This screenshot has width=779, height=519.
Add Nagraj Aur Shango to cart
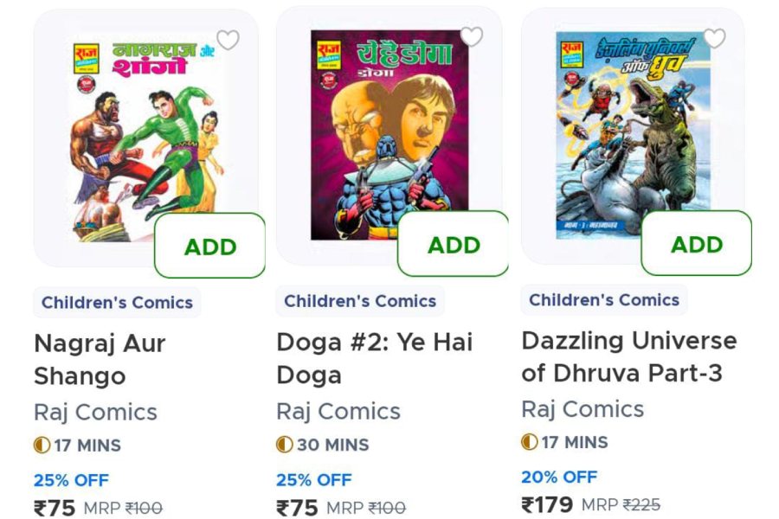tap(208, 246)
